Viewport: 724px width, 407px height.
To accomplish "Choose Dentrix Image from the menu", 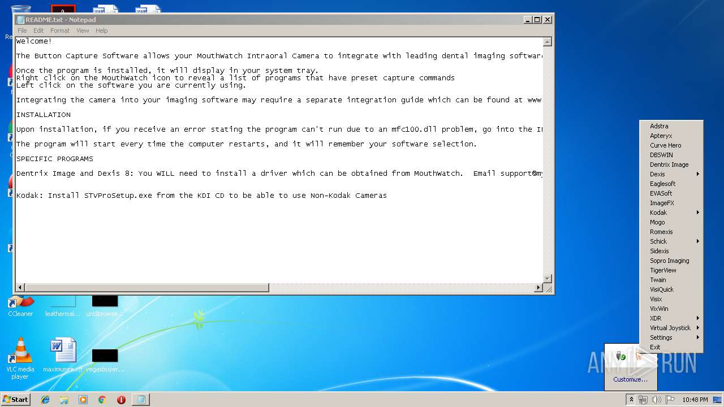I will click(x=671, y=164).
